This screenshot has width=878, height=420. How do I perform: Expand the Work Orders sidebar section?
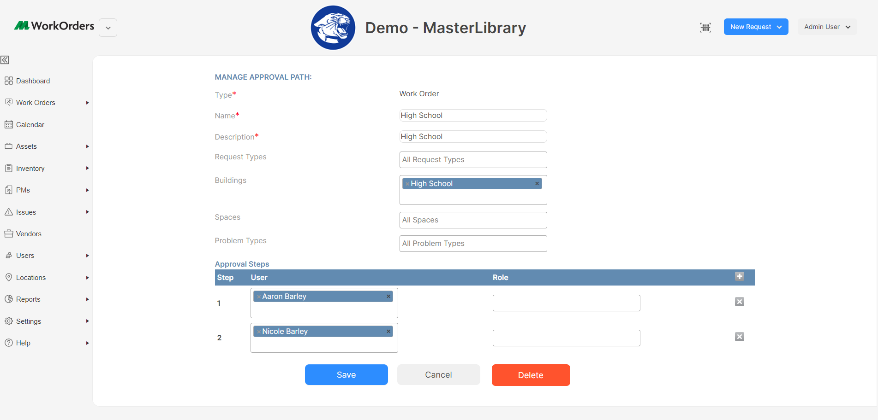pos(87,103)
